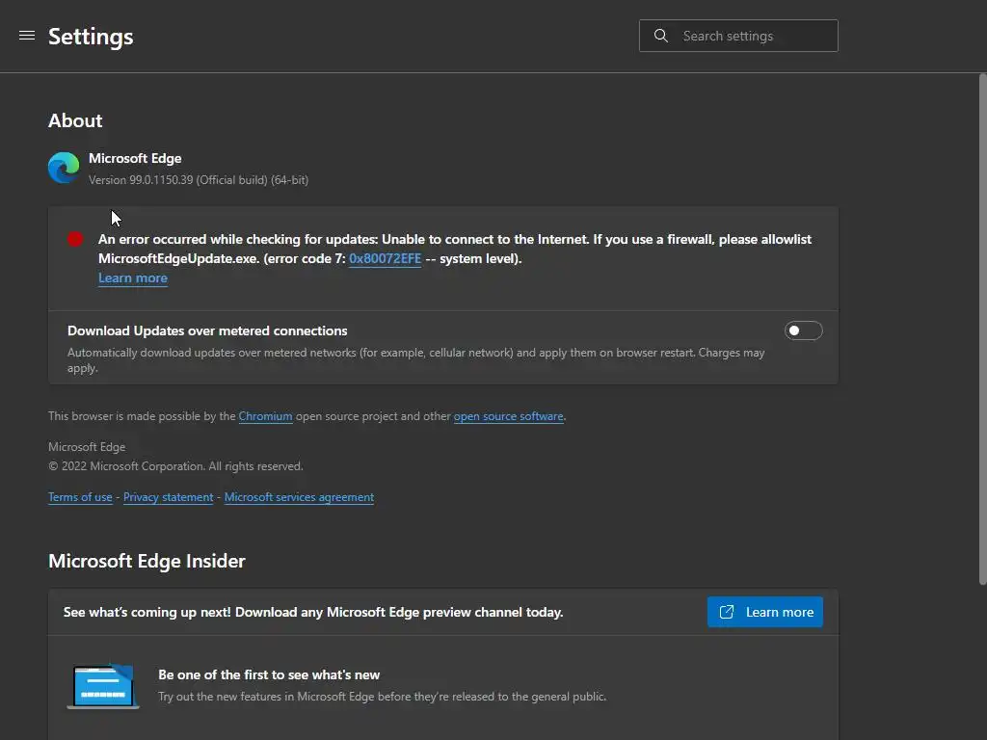Click the Microsoft Edge Insider section heading
The image size is (987, 740).
click(147, 561)
